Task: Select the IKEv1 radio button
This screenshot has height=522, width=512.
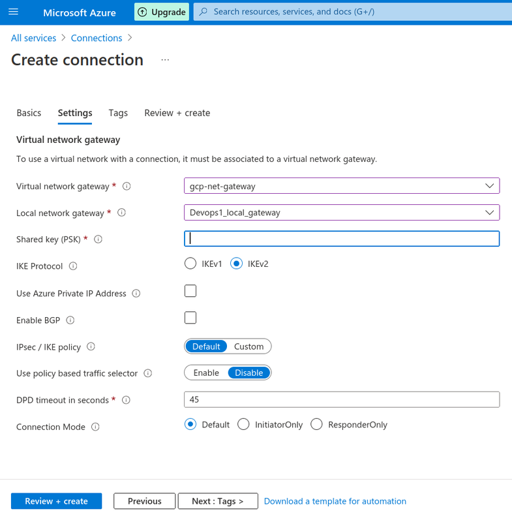Action: 190,264
